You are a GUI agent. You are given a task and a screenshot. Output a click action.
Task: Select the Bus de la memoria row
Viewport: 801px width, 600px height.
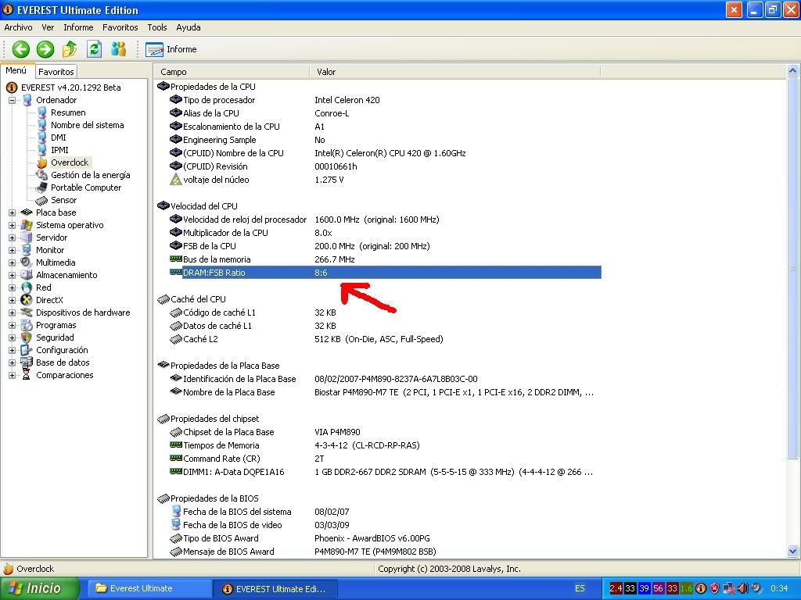[379, 259]
